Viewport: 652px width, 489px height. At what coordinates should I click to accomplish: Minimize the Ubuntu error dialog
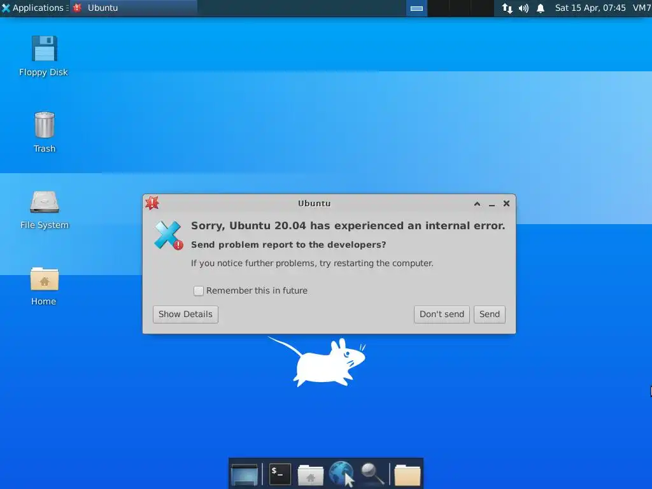pyautogui.click(x=492, y=204)
